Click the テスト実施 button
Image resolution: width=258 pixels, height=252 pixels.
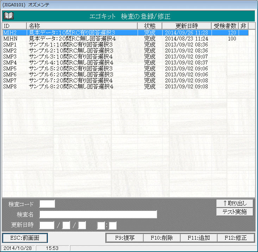coord(235,212)
